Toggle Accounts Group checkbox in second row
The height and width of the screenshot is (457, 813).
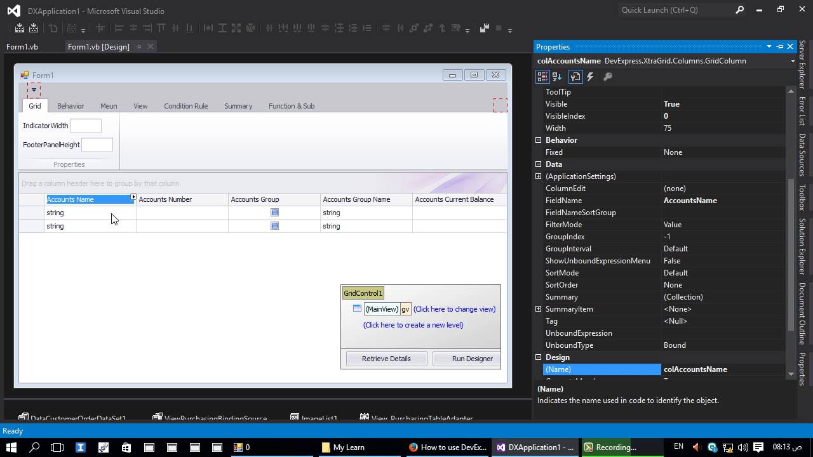tap(274, 226)
